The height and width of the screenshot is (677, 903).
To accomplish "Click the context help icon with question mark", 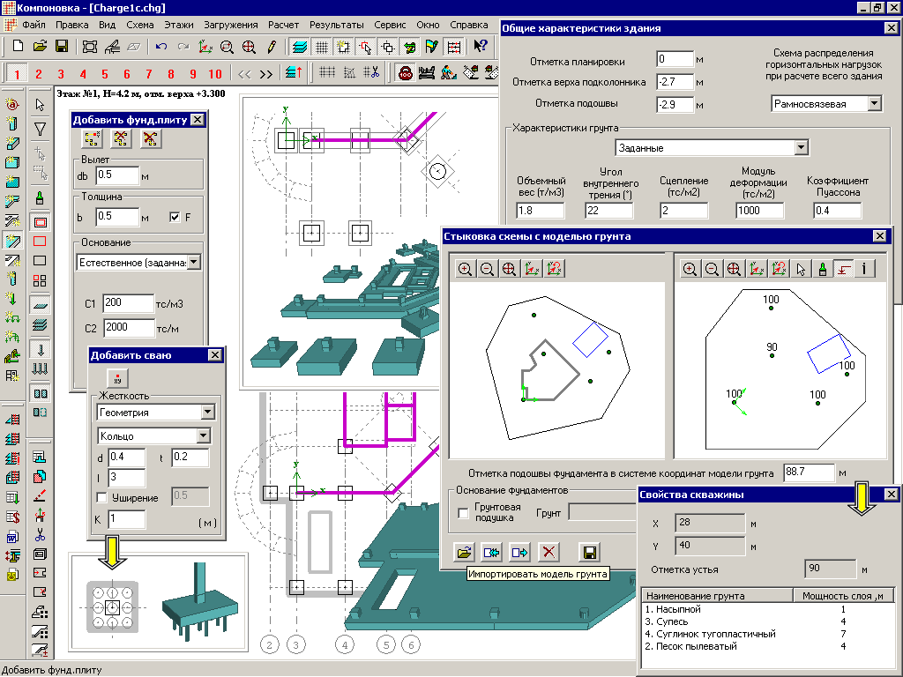I will point(481,46).
